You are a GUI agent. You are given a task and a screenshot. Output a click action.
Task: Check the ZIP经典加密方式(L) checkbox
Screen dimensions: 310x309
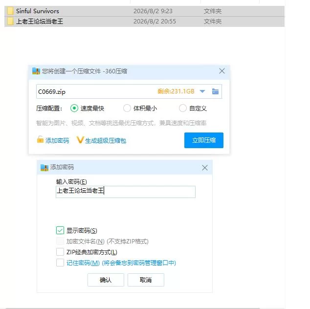(x=60, y=252)
